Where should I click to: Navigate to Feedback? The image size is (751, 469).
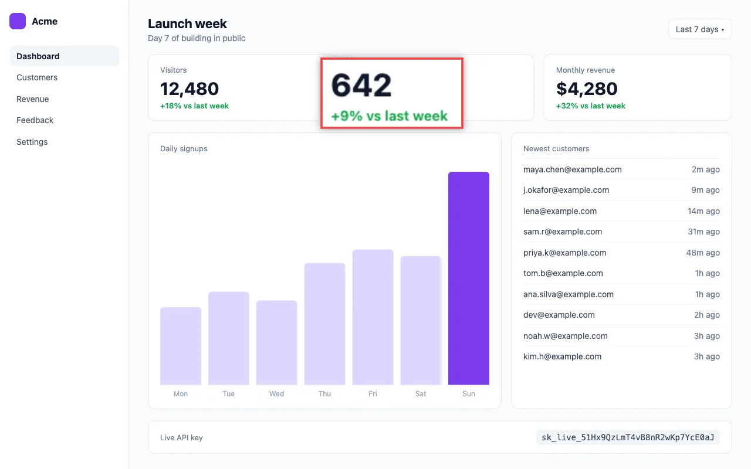65,120
